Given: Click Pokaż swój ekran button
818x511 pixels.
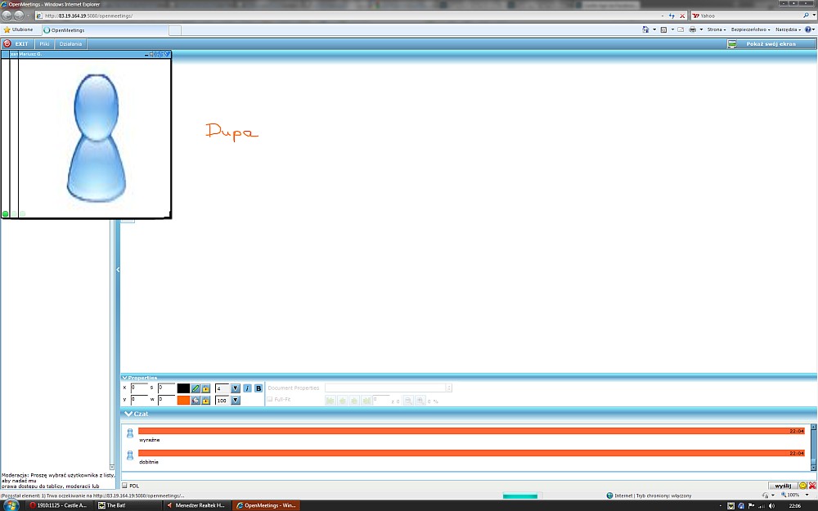Looking at the screenshot, I should tap(770, 43).
